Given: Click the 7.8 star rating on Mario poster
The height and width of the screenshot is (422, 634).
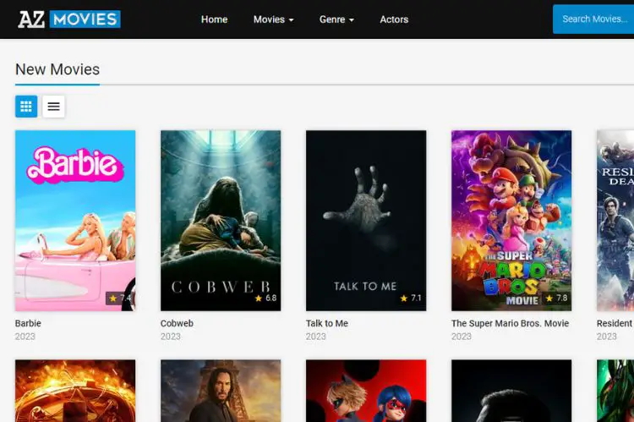Looking at the screenshot, I should click(x=556, y=299).
